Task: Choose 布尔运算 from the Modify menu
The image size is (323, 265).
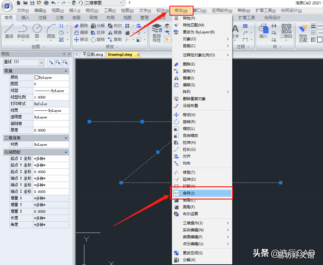Action: [x=202, y=214]
